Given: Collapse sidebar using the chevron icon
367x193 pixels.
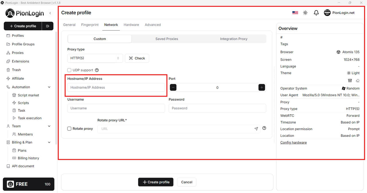Looking at the screenshot, I should coord(50,13).
